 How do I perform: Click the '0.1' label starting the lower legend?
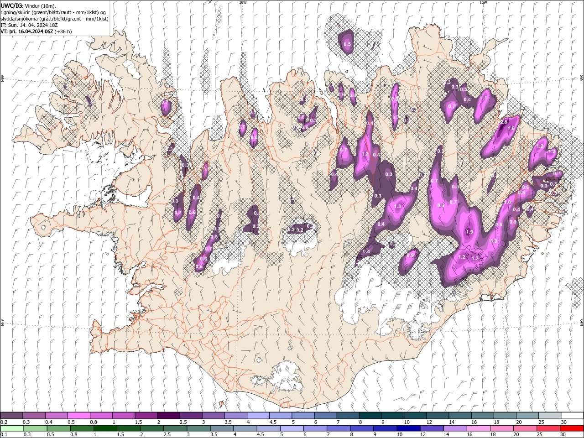[x=4, y=434]
